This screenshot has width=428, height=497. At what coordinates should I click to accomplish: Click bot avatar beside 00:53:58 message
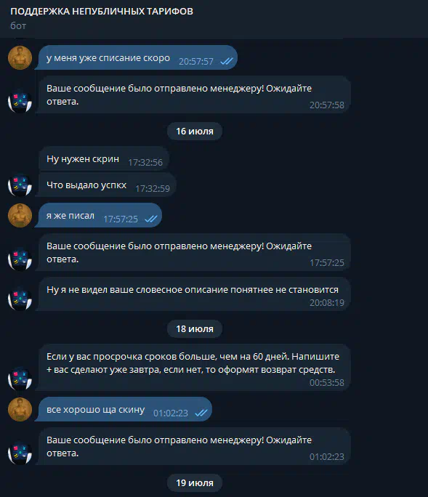click(20, 379)
